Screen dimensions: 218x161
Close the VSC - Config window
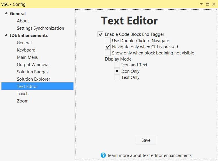click(x=214, y=4)
